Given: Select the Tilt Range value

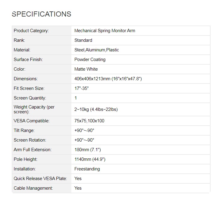Looking at the screenshot, I should click(84, 130).
